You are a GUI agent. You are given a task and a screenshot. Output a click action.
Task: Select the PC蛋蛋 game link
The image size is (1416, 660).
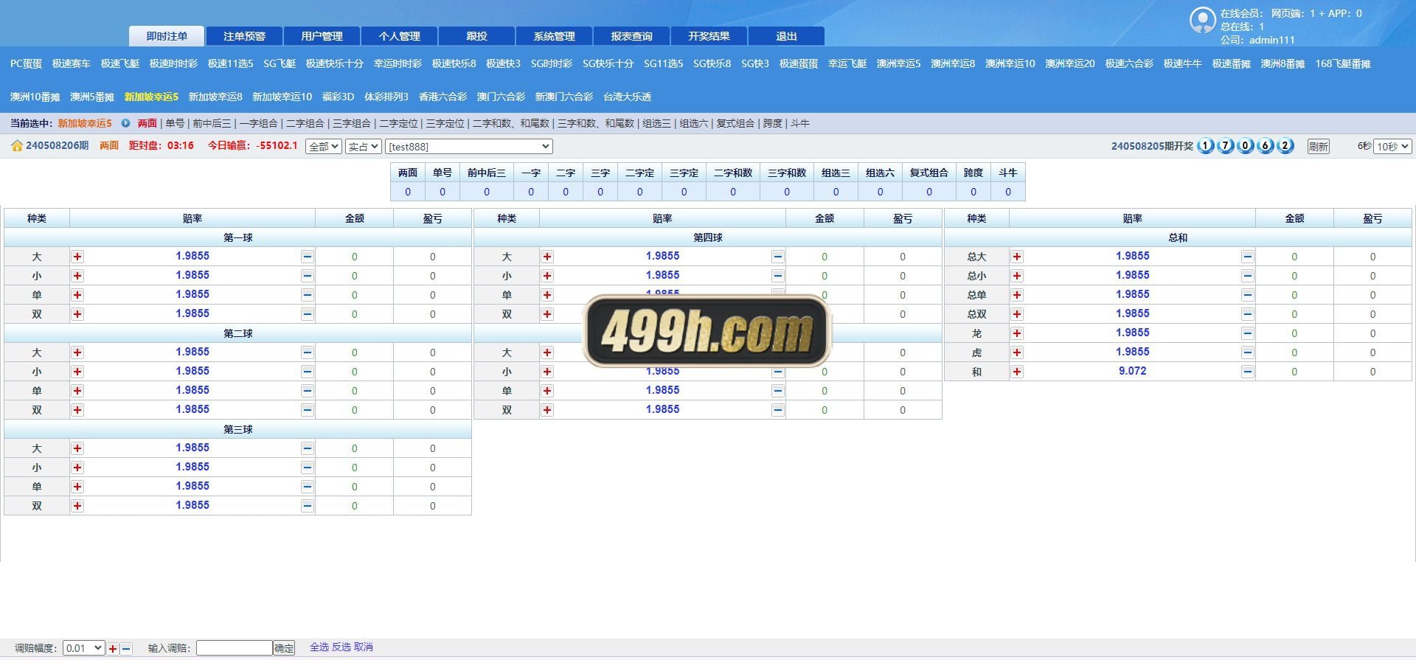[x=26, y=64]
